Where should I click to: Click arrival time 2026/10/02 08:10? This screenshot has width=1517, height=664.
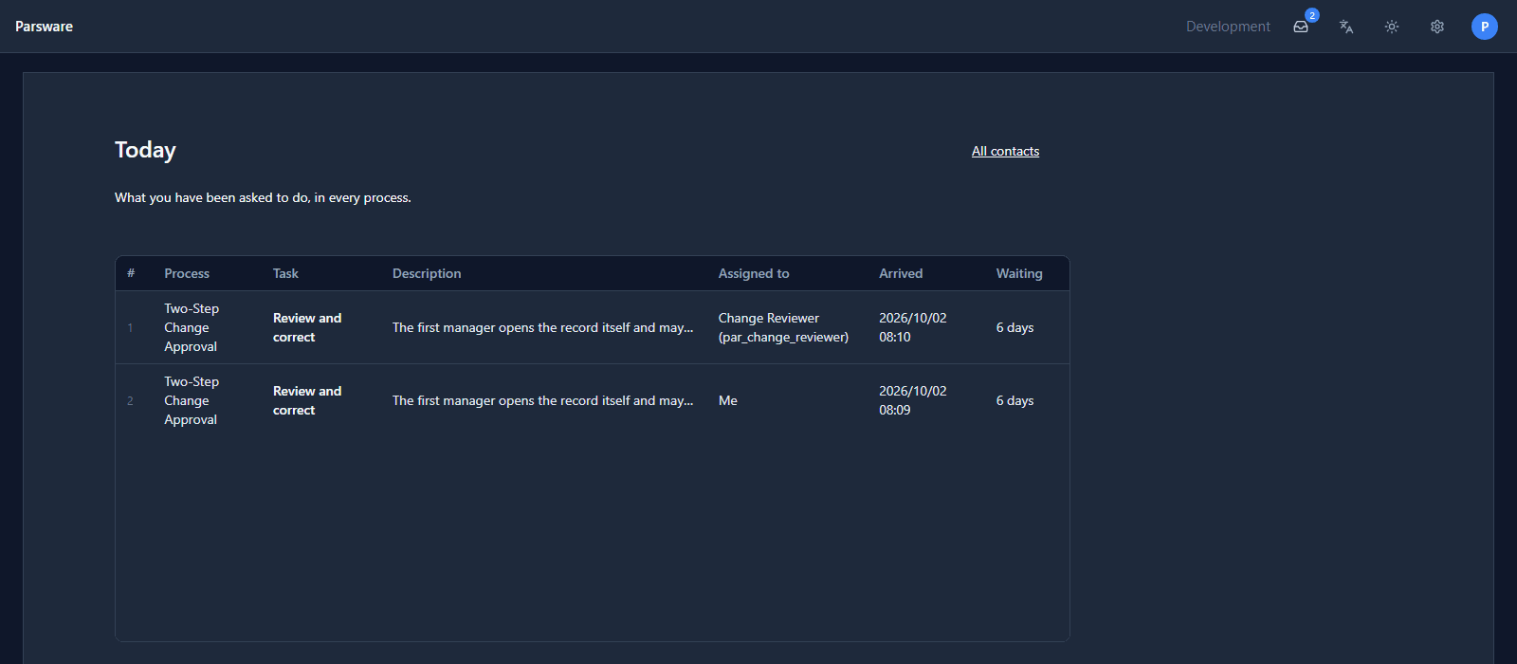(912, 327)
